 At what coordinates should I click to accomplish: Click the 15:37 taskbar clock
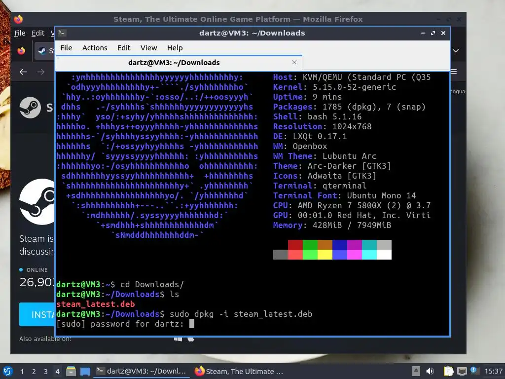493,371
